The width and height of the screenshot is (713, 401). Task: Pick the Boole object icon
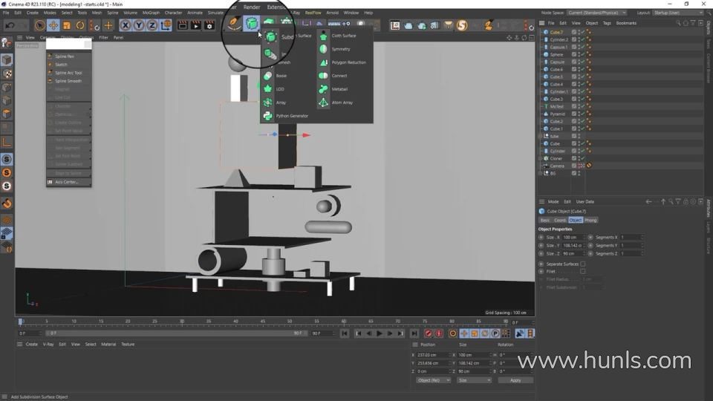click(268, 76)
